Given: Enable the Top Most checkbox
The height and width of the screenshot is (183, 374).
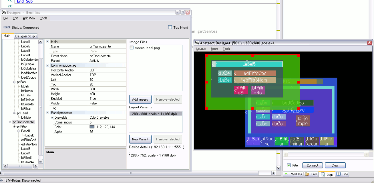Looking at the screenshot, I should point(170,27).
